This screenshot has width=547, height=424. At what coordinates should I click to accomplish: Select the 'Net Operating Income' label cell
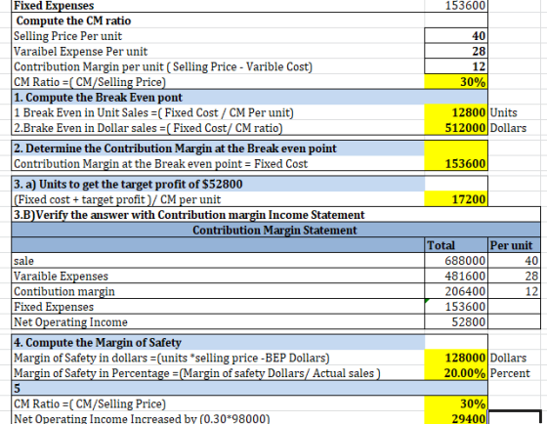pos(218,321)
